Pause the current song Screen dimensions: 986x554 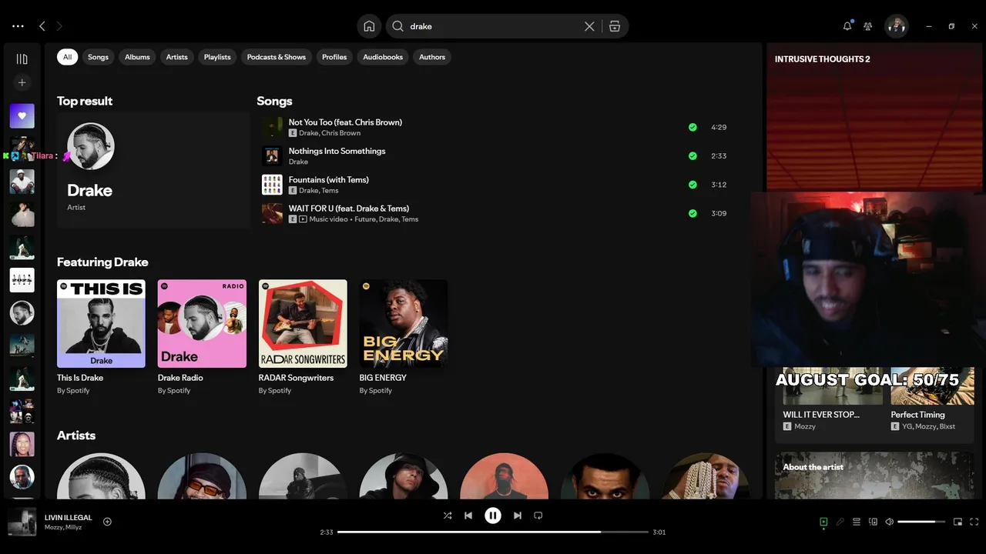click(493, 516)
